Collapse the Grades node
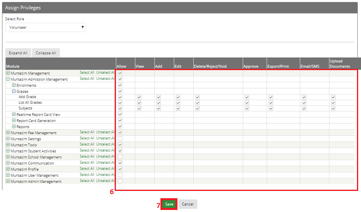This screenshot has width=361, height=212. tap(14, 91)
